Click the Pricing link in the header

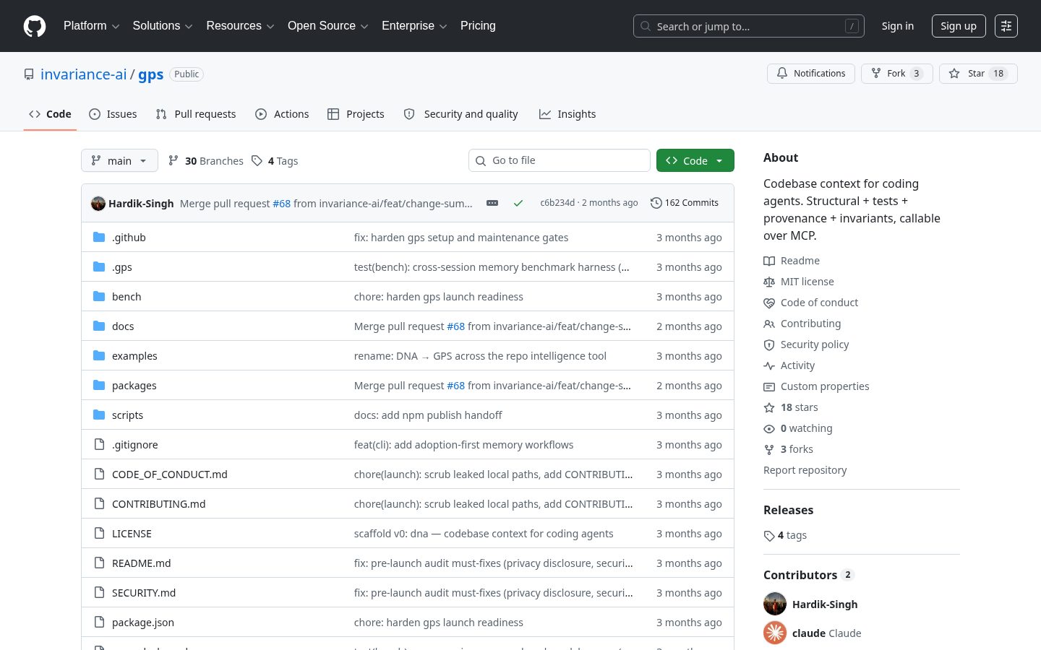(x=478, y=26)
